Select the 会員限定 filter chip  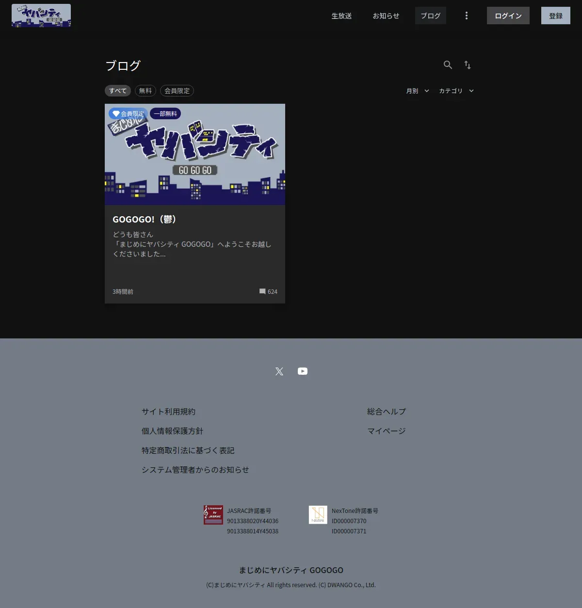[x=177, y=91]
